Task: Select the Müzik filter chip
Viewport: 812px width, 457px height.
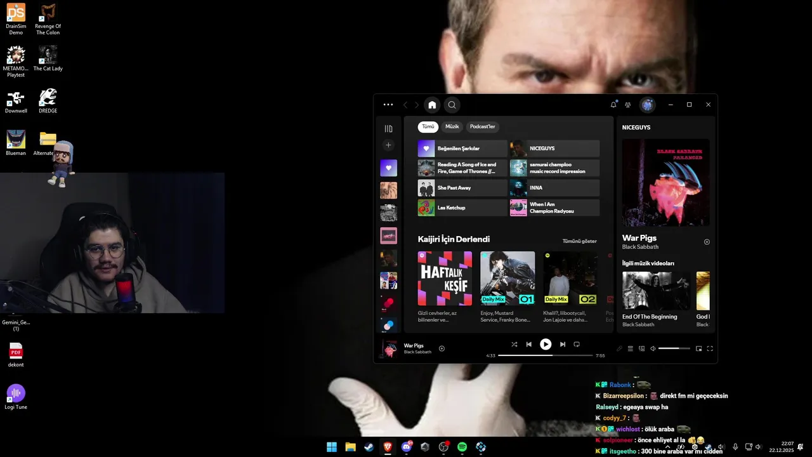Action: [452, 126]
